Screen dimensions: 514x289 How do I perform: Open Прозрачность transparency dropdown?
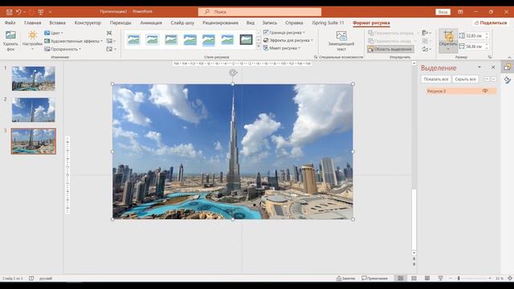[x=63, y=49]
